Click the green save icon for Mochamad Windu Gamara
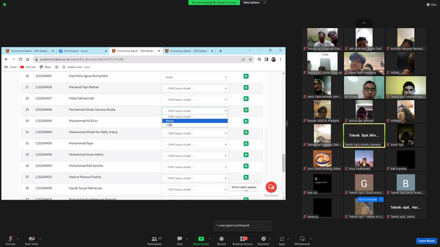Screen dimensions: 440x247 click(x=246, y=110)
